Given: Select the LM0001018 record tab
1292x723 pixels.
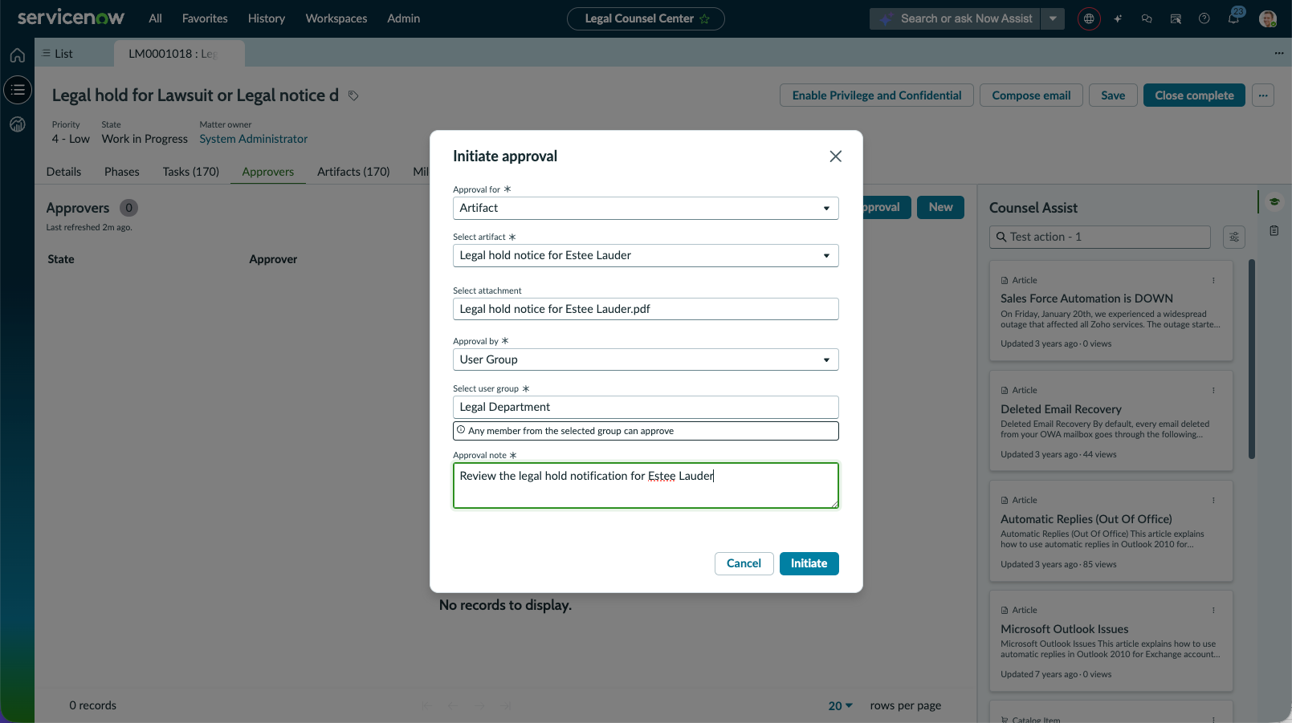Looking at the screenshot, I should click(179, 54).
